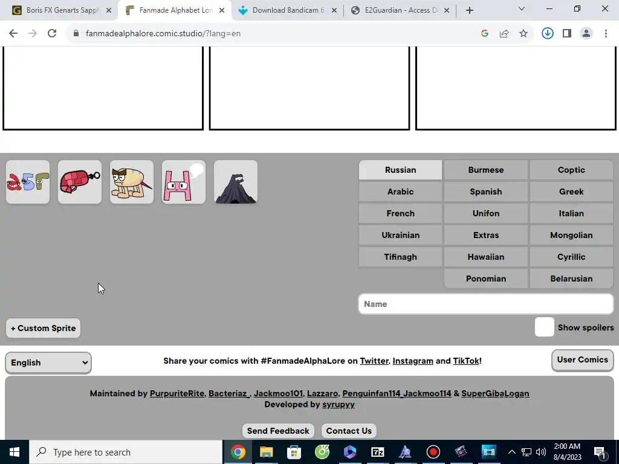Share this page icon
This screenshot has height=464, width=619.
coord(504,34)
